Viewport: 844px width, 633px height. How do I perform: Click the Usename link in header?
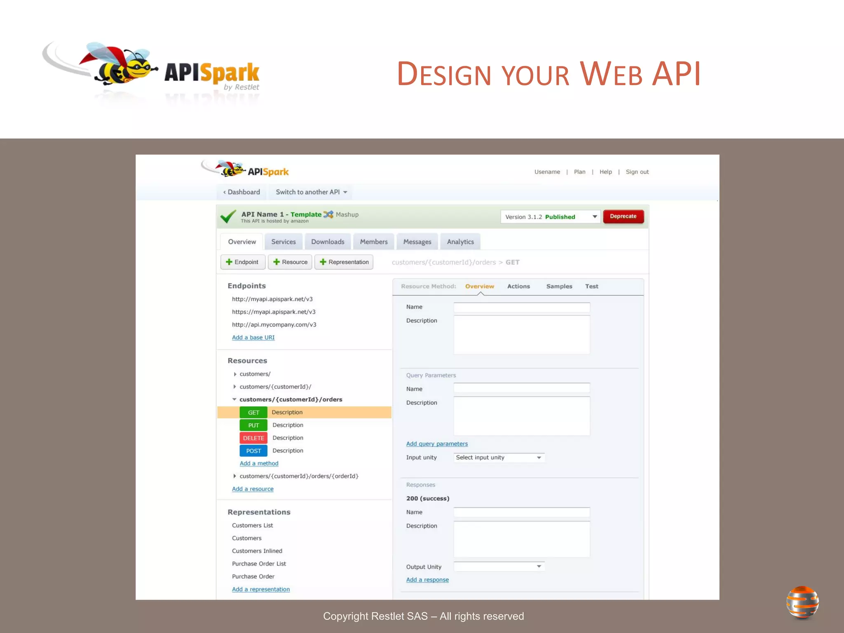(547, 172)
